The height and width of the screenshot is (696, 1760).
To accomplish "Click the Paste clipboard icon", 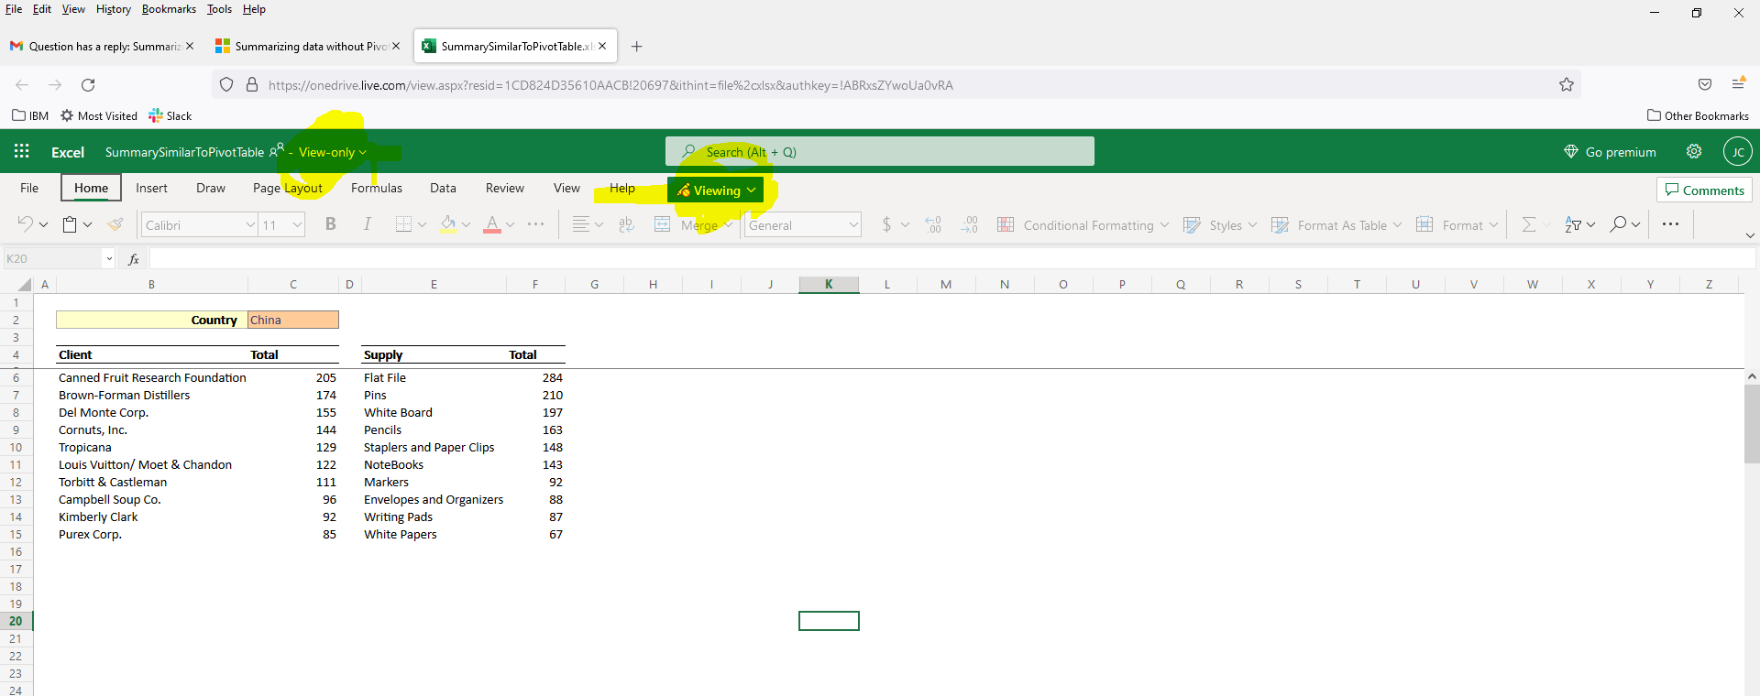I will pyautogui.click(x=70, y=224).
